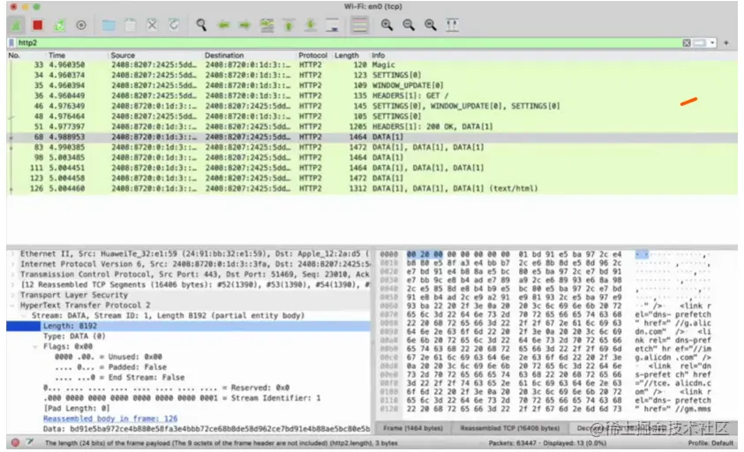This screenshot has height=452, width=744.
Task: Save the capture file
Action: pyautogui.click(x=131, y=26)
